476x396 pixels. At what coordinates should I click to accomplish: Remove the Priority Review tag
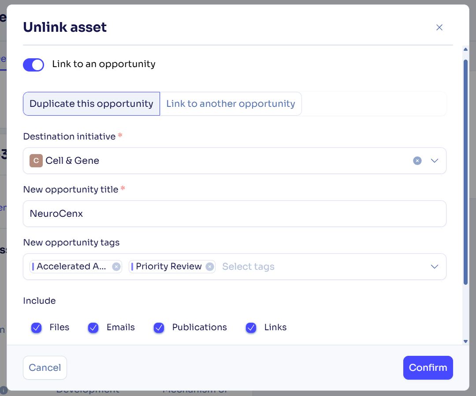pyautogui.click(x=210, y=267)
